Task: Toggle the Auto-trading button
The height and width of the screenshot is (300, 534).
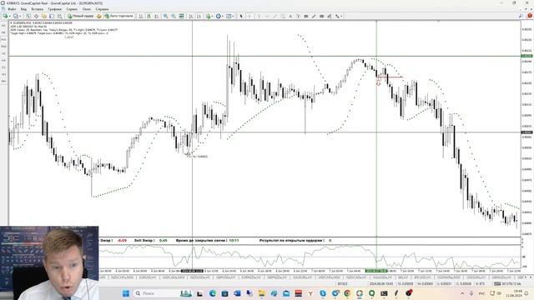Action: coord(118,16)
